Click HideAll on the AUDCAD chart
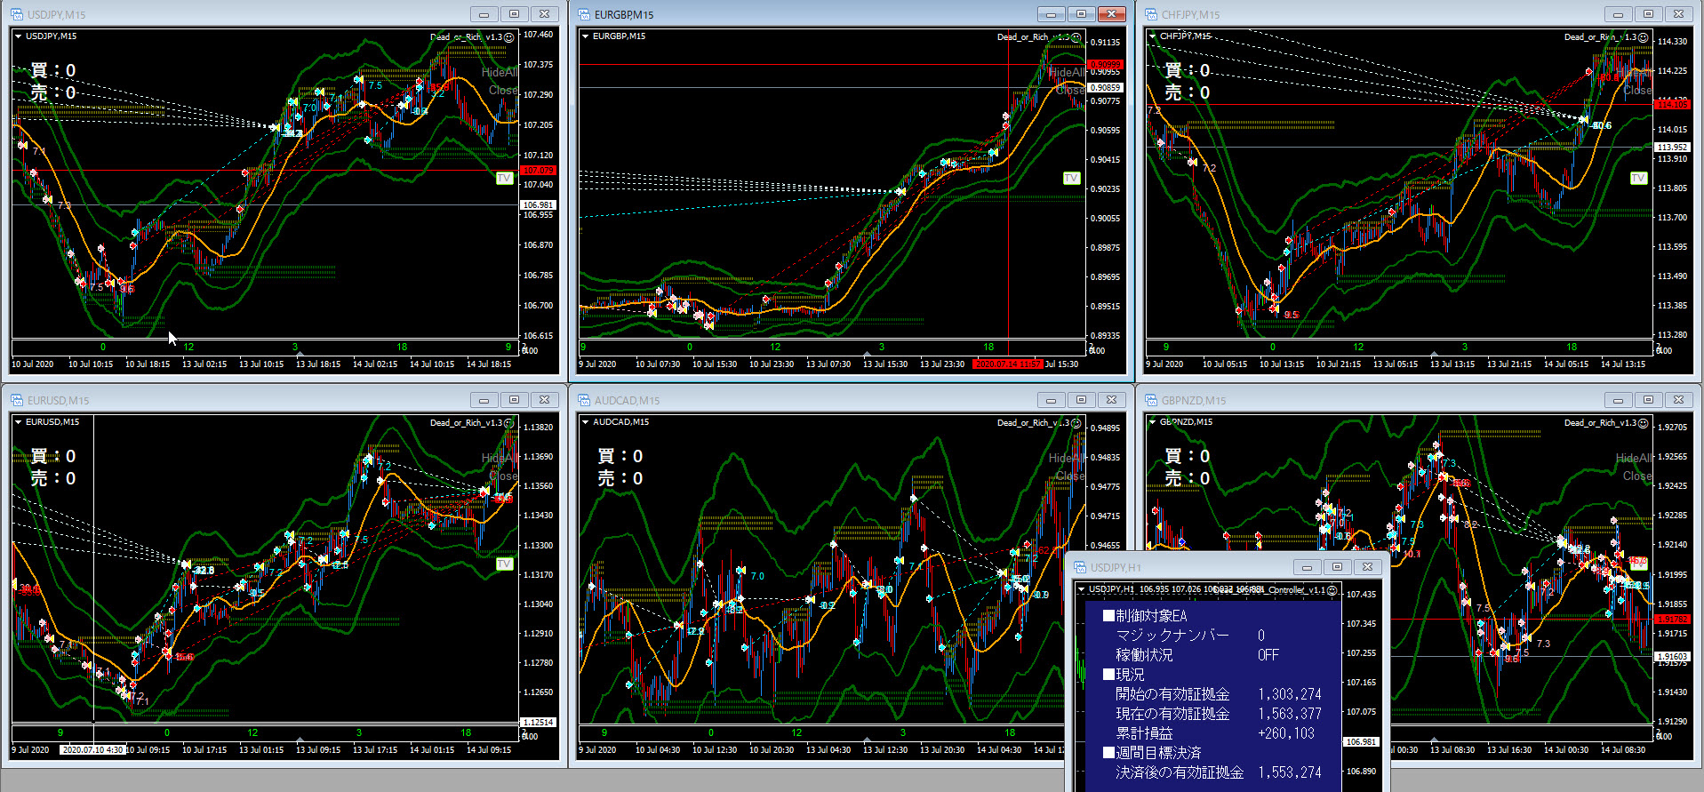 (1067, 458)
